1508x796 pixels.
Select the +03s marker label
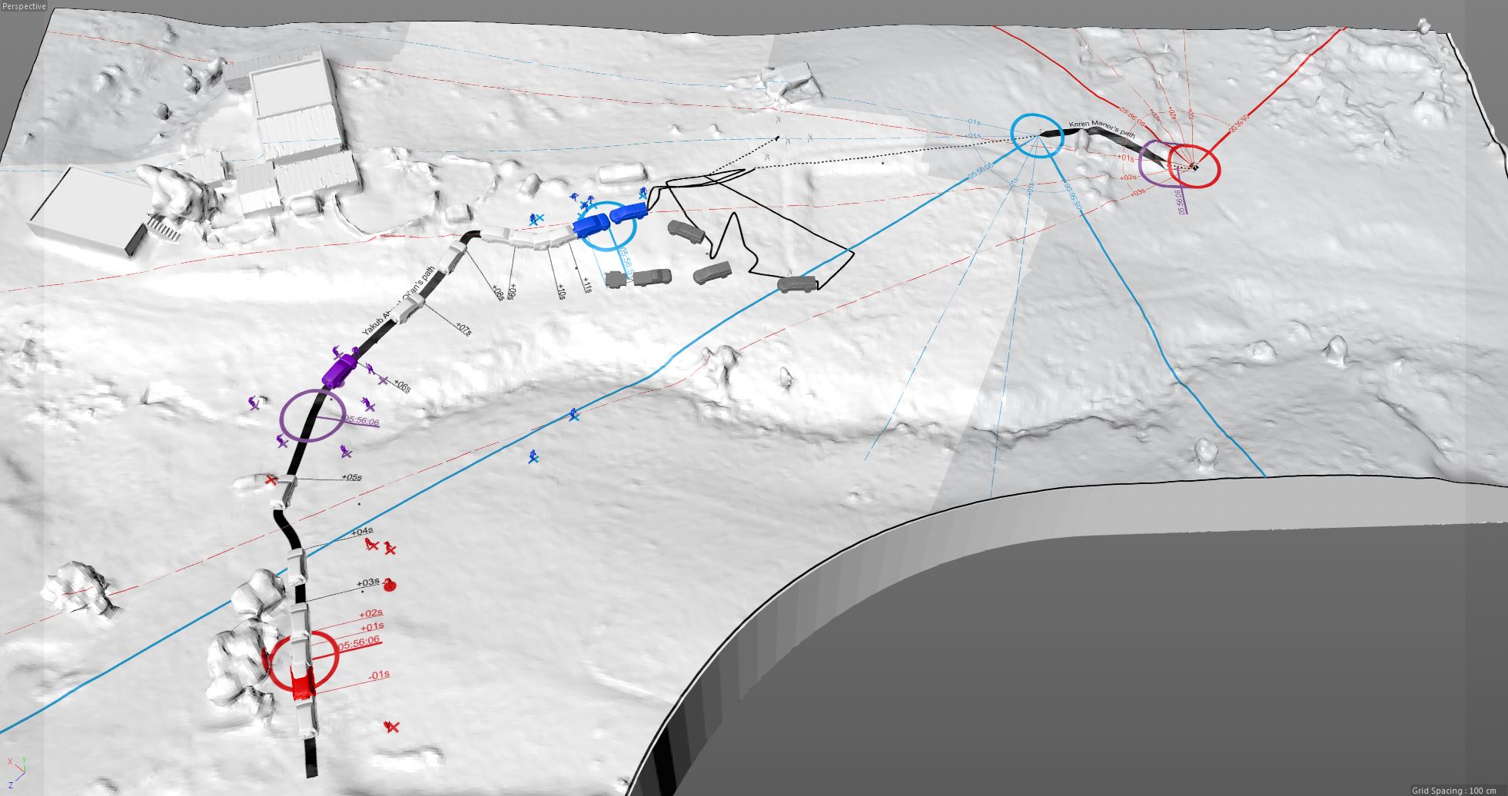coord(368,582)
